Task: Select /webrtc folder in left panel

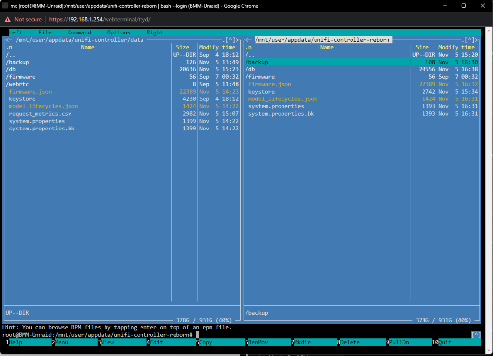Action: [88, 84]
